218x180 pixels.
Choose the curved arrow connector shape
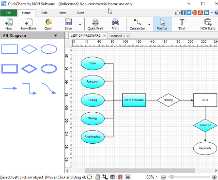point(49,89)
